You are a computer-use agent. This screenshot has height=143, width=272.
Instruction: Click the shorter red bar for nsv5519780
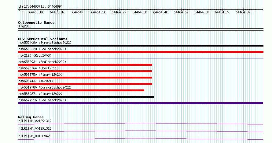[81, 90]
